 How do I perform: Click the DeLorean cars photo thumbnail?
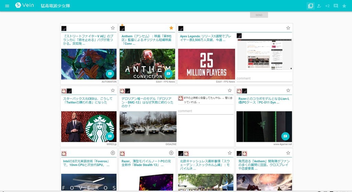148,127
